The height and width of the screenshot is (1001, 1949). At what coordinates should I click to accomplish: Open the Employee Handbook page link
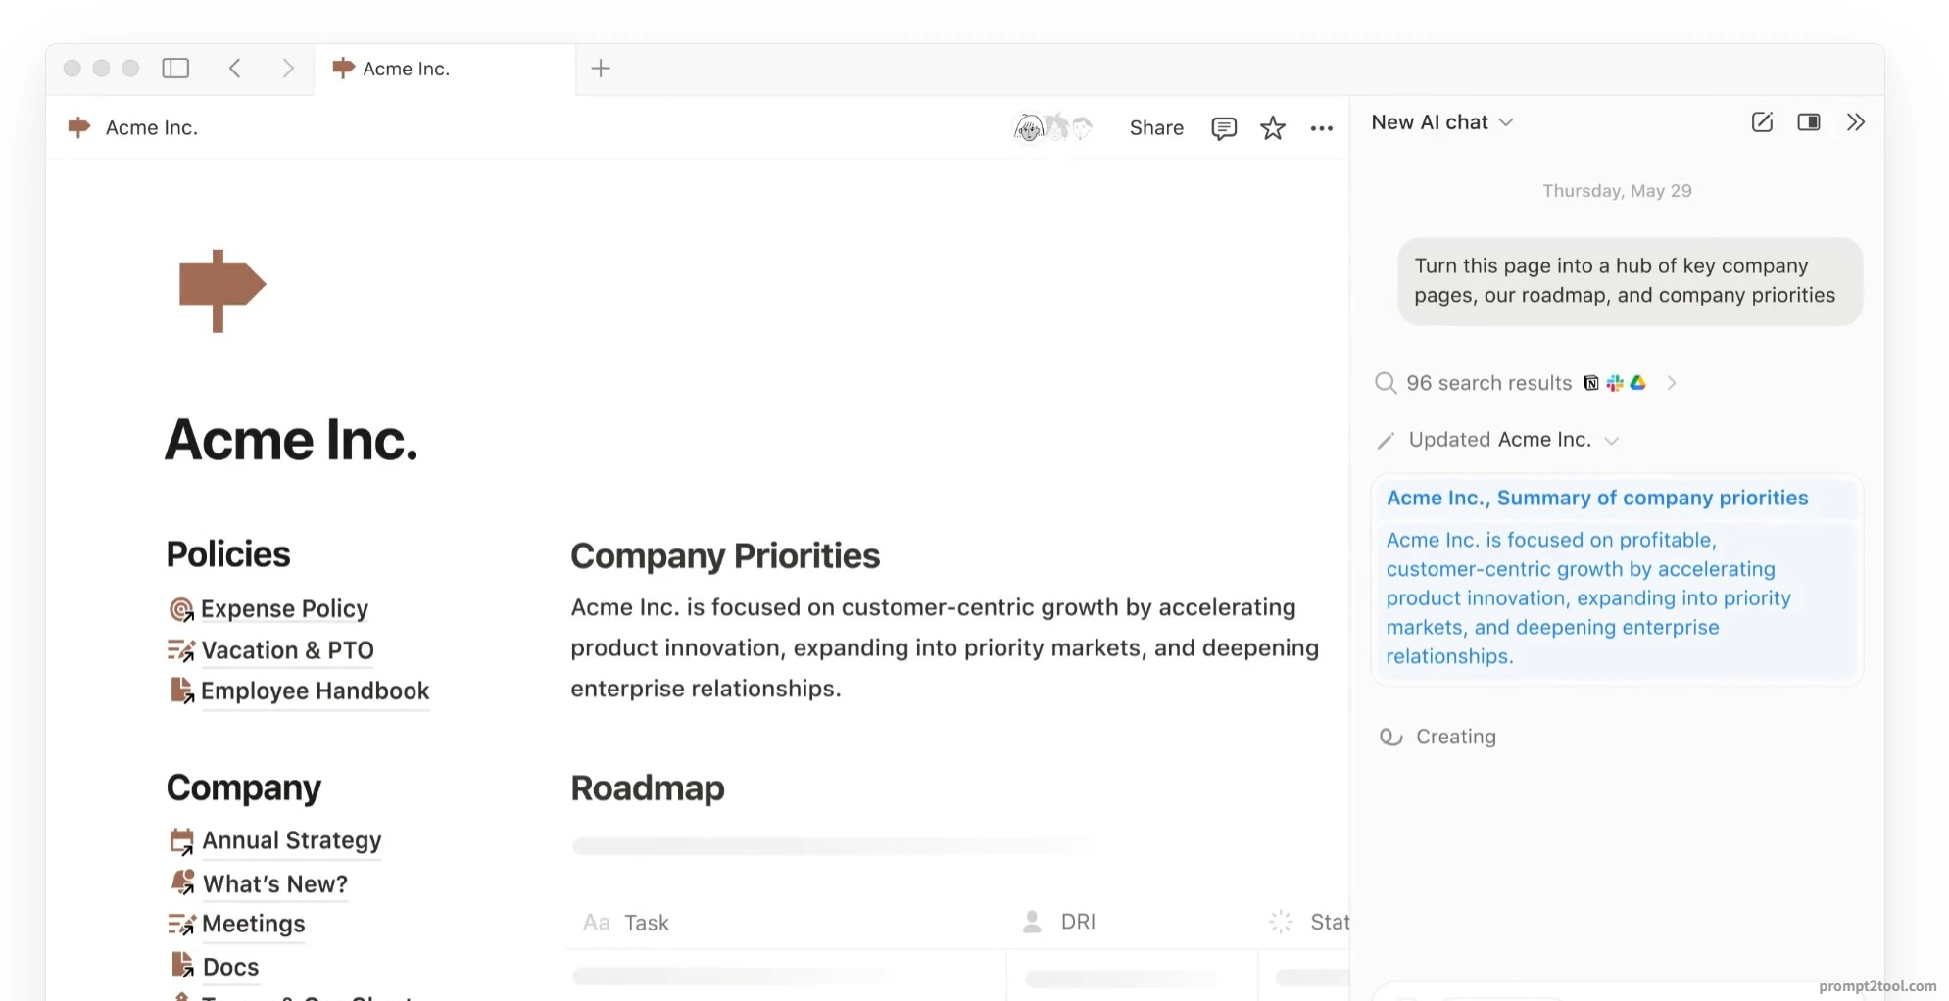point(315,691)
